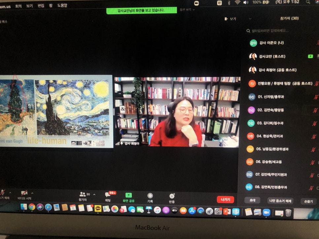
Task: Open the Wi-Fi status menu
Action: (x=237, y=3)
